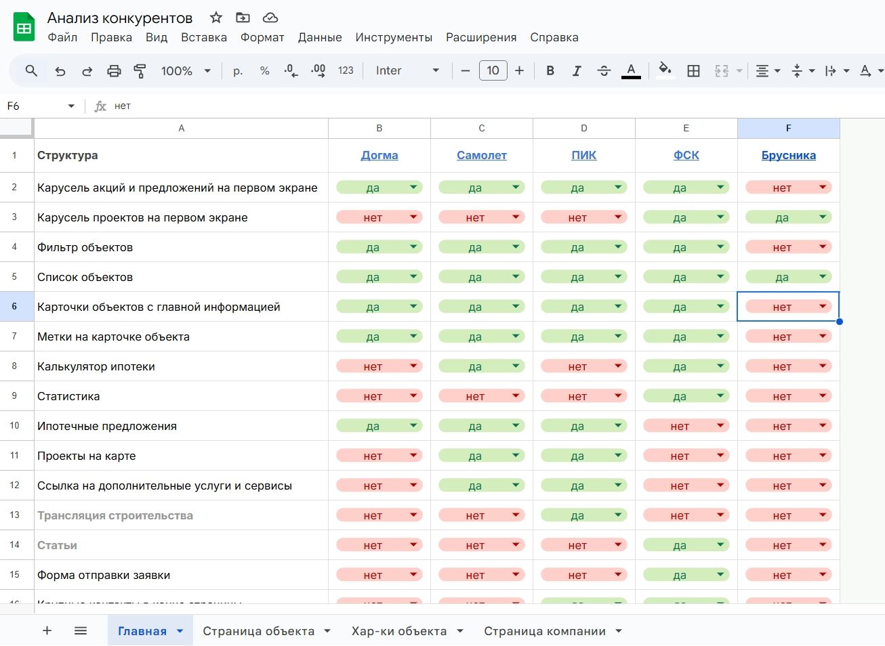885x646 pixels.
Task: Open ФСК dropdown for Статистика row
Action: (720, 395)
